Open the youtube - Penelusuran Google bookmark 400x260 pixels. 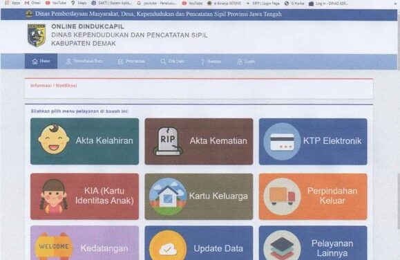pyautogui.click(x=157, y=3)
